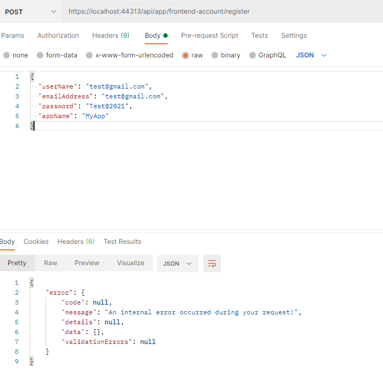This screenshot has height=380, width=383.
Task: Click the "code": null line in response
Action: tap(87, 302)
